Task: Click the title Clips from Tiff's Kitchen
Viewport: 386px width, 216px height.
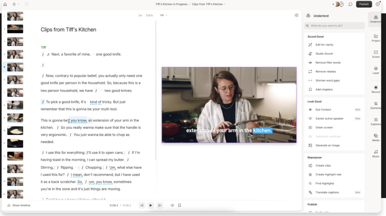Action: (x=68, y=30)
